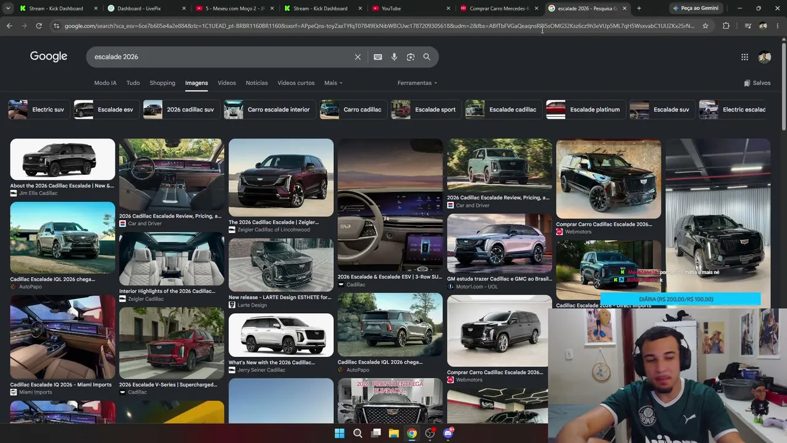Open Discord from the taskbar
Viewport: 787px width, 443px height.
click(448, 433)
